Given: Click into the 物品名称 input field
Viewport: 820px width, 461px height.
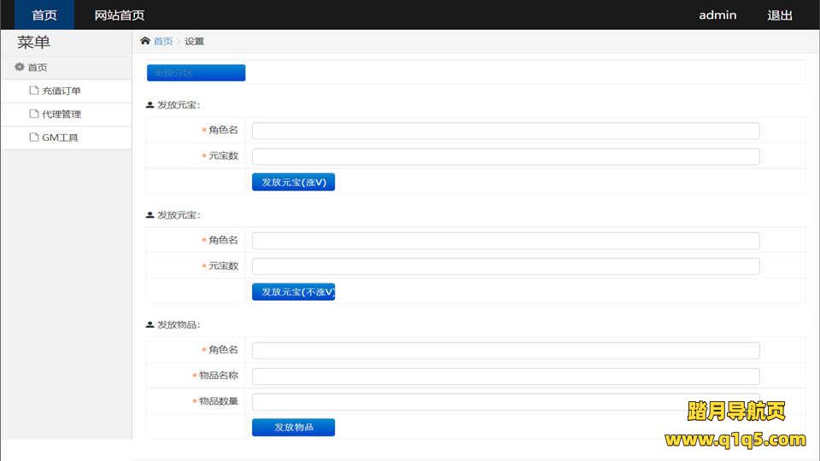Looking at the screenshot, I should 506,376.
